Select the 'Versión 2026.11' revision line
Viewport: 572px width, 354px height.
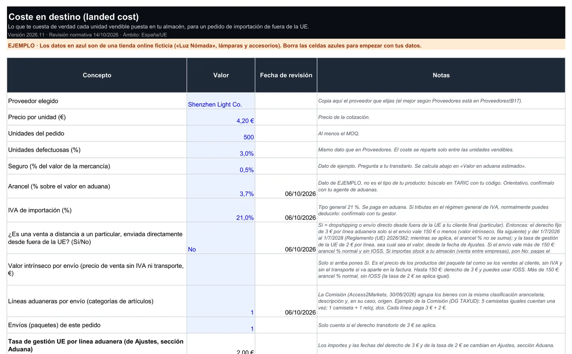[87, 35]
